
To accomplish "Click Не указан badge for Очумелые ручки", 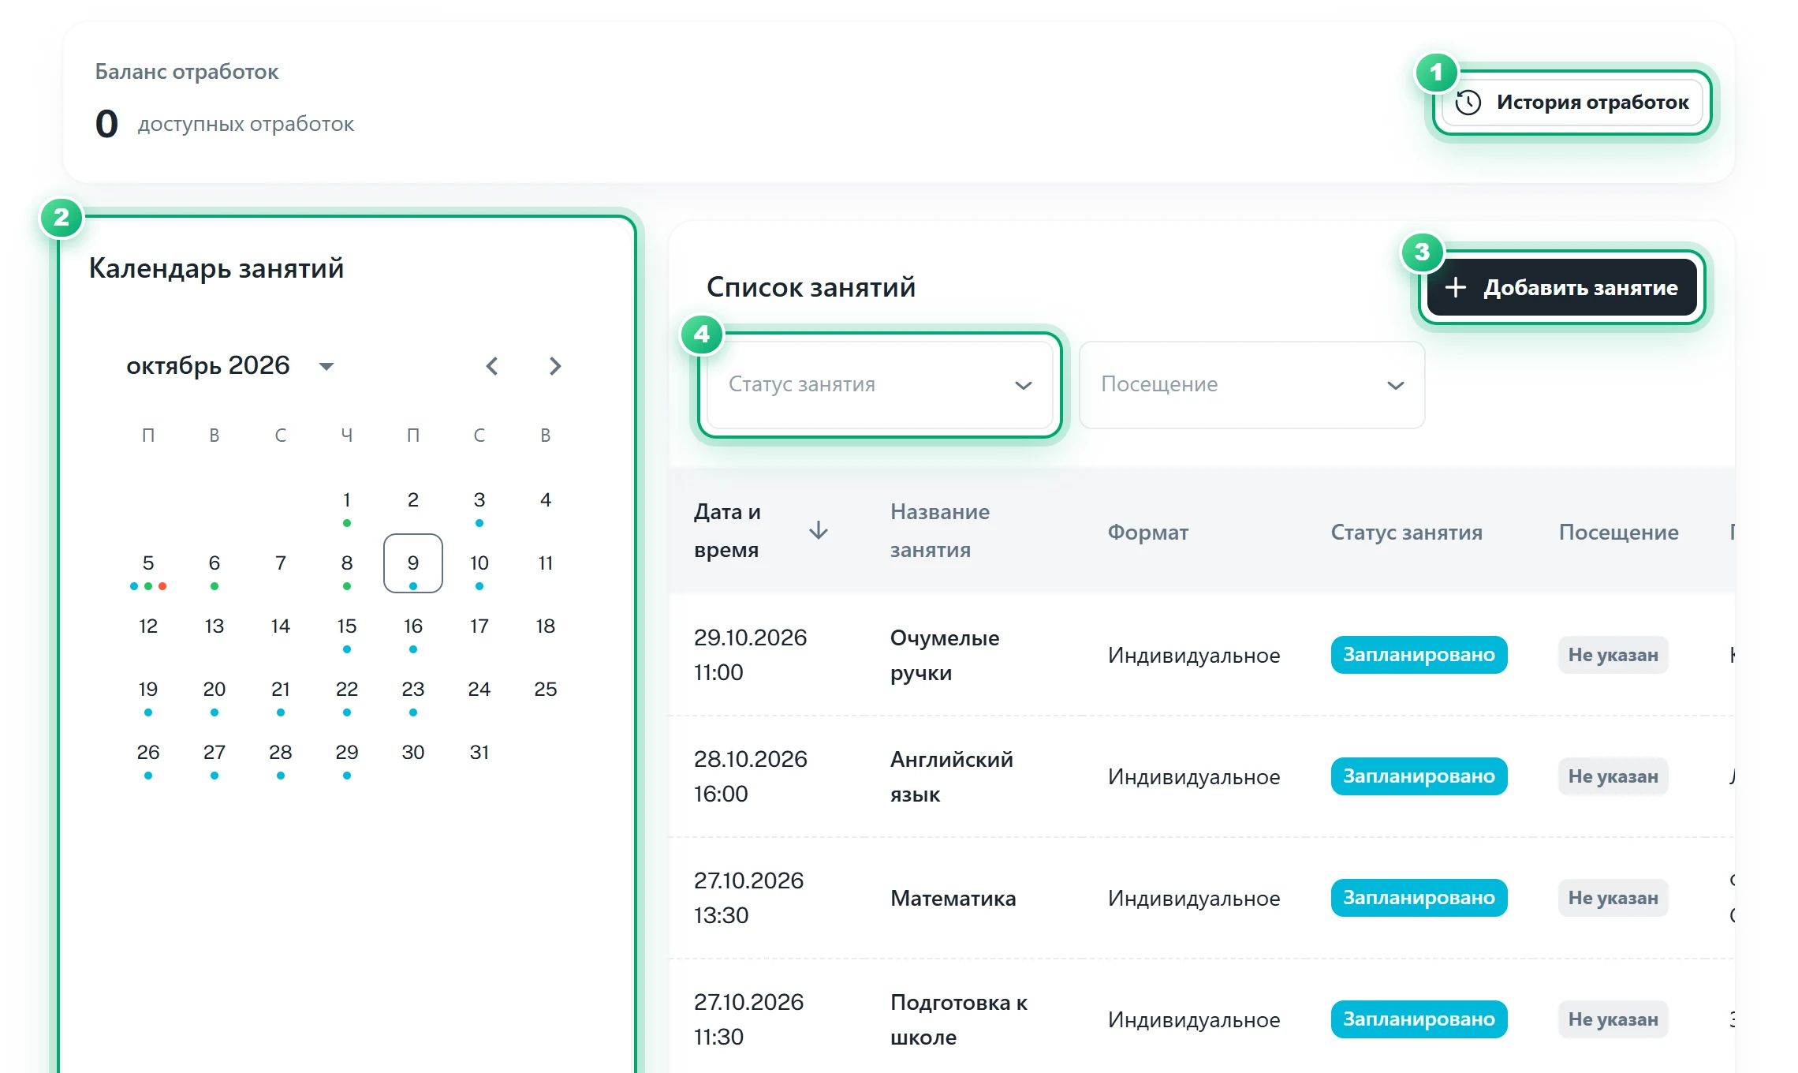I will coord(1613,655).
